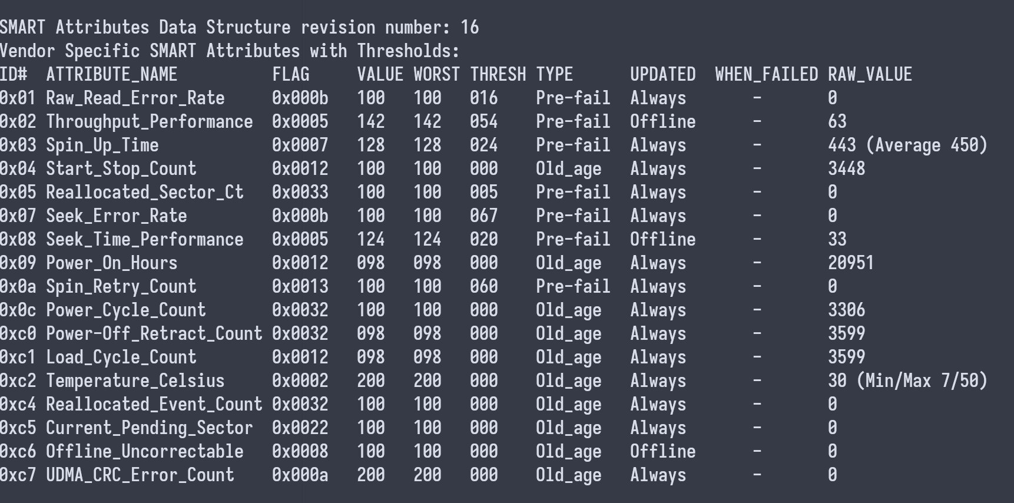Click the Start_Stop_Count raw value 3448
This screenshot has height=503, width=1014.
846,168
